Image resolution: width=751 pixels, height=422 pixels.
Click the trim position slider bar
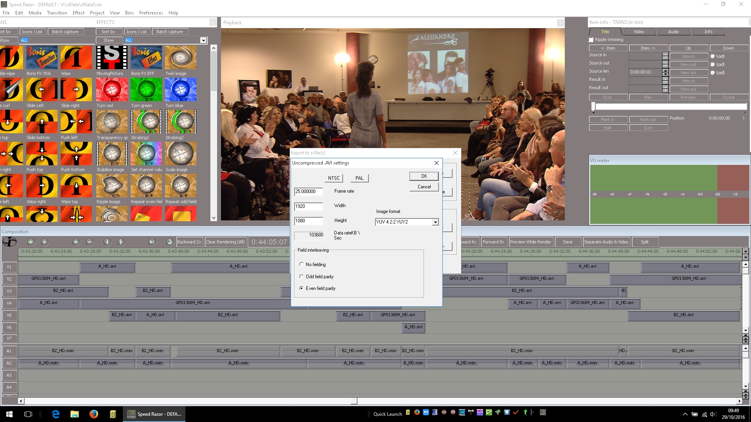[x=670, y=106]
